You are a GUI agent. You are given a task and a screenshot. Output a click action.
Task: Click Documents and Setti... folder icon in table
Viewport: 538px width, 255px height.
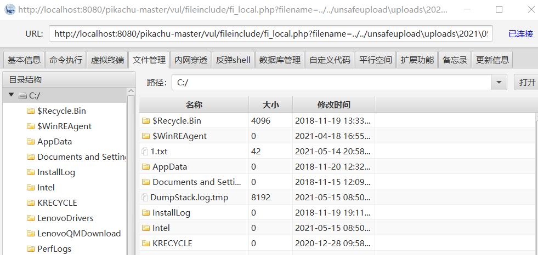[x=146, y=182]
